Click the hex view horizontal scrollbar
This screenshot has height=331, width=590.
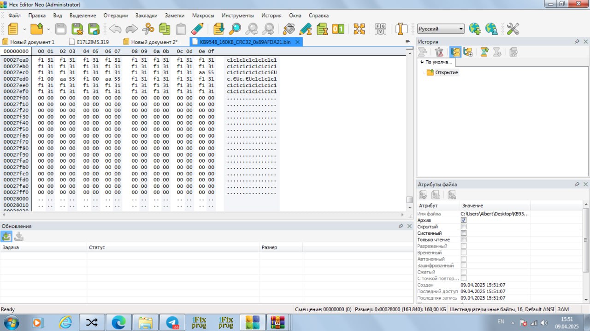click(203, 215)
